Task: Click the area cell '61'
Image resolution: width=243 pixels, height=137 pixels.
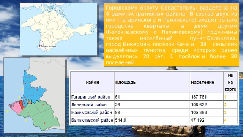Action: [x=152, y=97]
